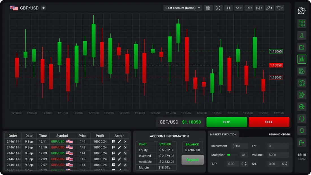311x175 pixels.
Task: Close the 12:10 GBP/USD order with X
Action: click(x=125, y=147)
